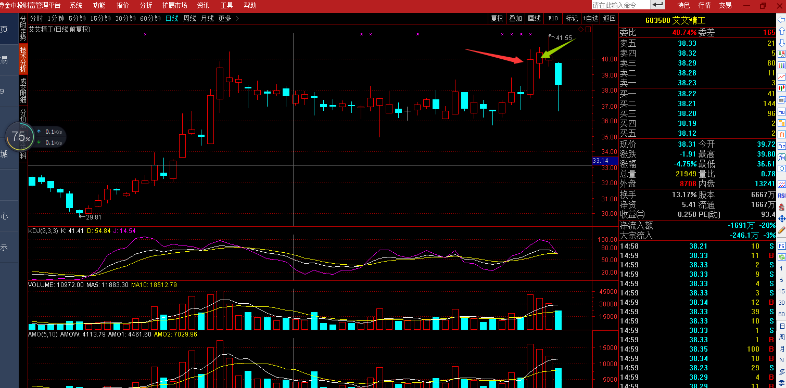Screen dimensions: 786x388
Task: Select the 60 minute shortcut in right sidebar
Action: click(781, 314)
